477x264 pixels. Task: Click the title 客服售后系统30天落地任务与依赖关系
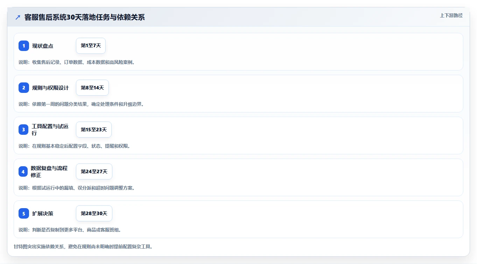[85, 17]
